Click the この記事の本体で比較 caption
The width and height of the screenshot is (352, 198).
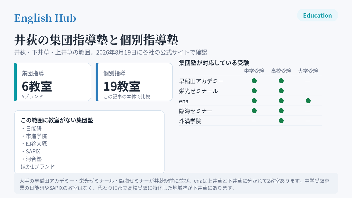(127, 97)
